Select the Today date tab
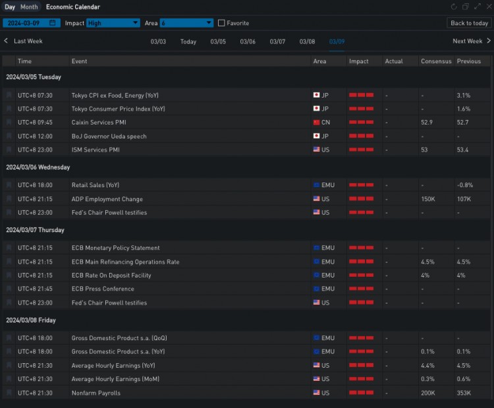 pyautogui.click(x=188, y=42)
